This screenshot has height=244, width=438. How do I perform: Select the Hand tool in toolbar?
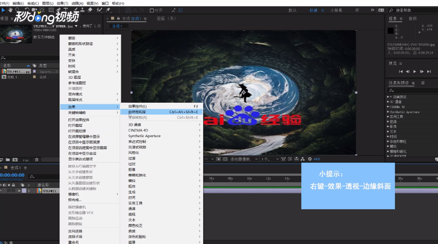point(10,10)
